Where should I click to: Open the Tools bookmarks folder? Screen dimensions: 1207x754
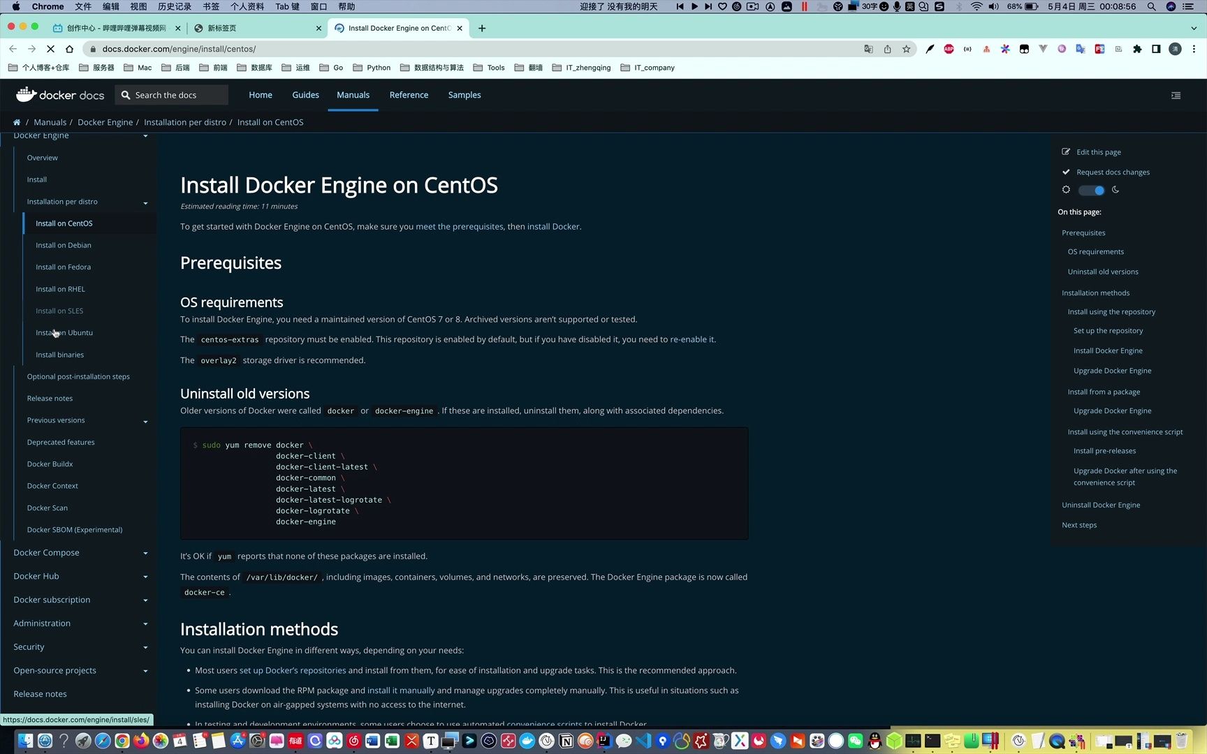click(x=489, y=68)
